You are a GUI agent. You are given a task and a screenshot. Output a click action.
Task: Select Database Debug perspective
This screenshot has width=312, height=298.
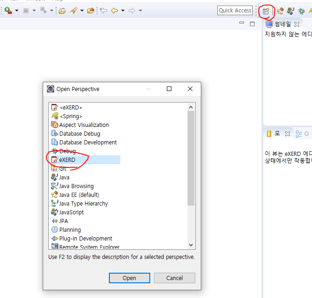tap(76, 134)
